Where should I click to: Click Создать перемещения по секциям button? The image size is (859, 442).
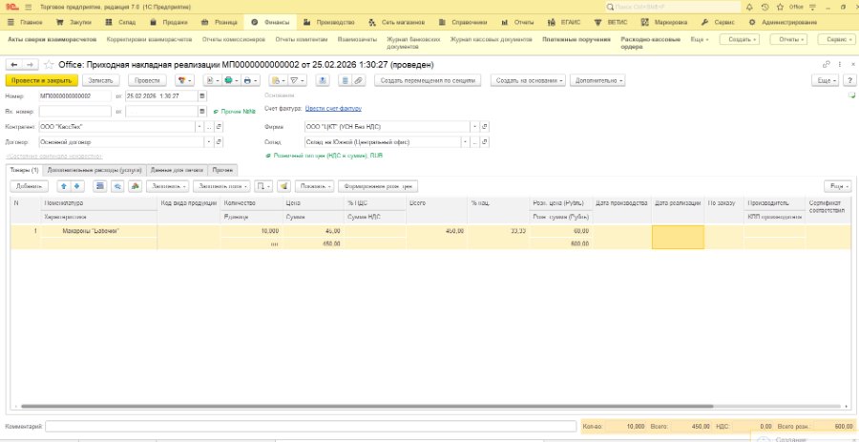(428, 80)
